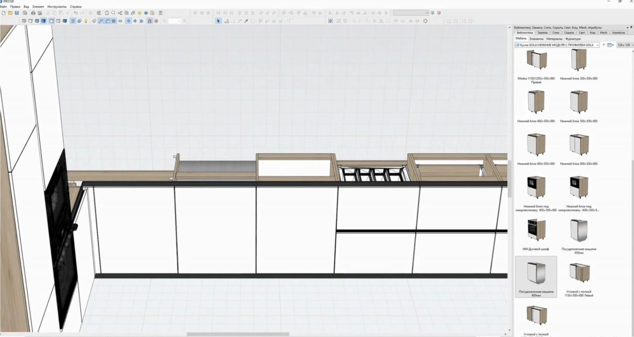Open the Инструменты menu
634x337 pixels.
[57, 7]
